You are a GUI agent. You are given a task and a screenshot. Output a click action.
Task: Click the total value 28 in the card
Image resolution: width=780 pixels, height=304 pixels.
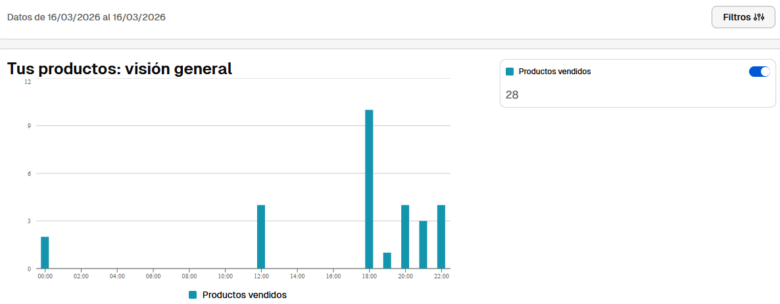pos(512,95)
